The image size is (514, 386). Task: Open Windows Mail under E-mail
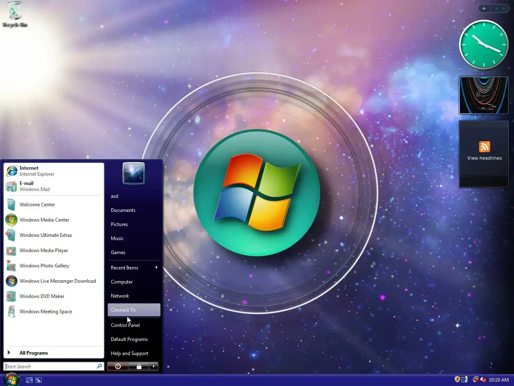[54, 186]
